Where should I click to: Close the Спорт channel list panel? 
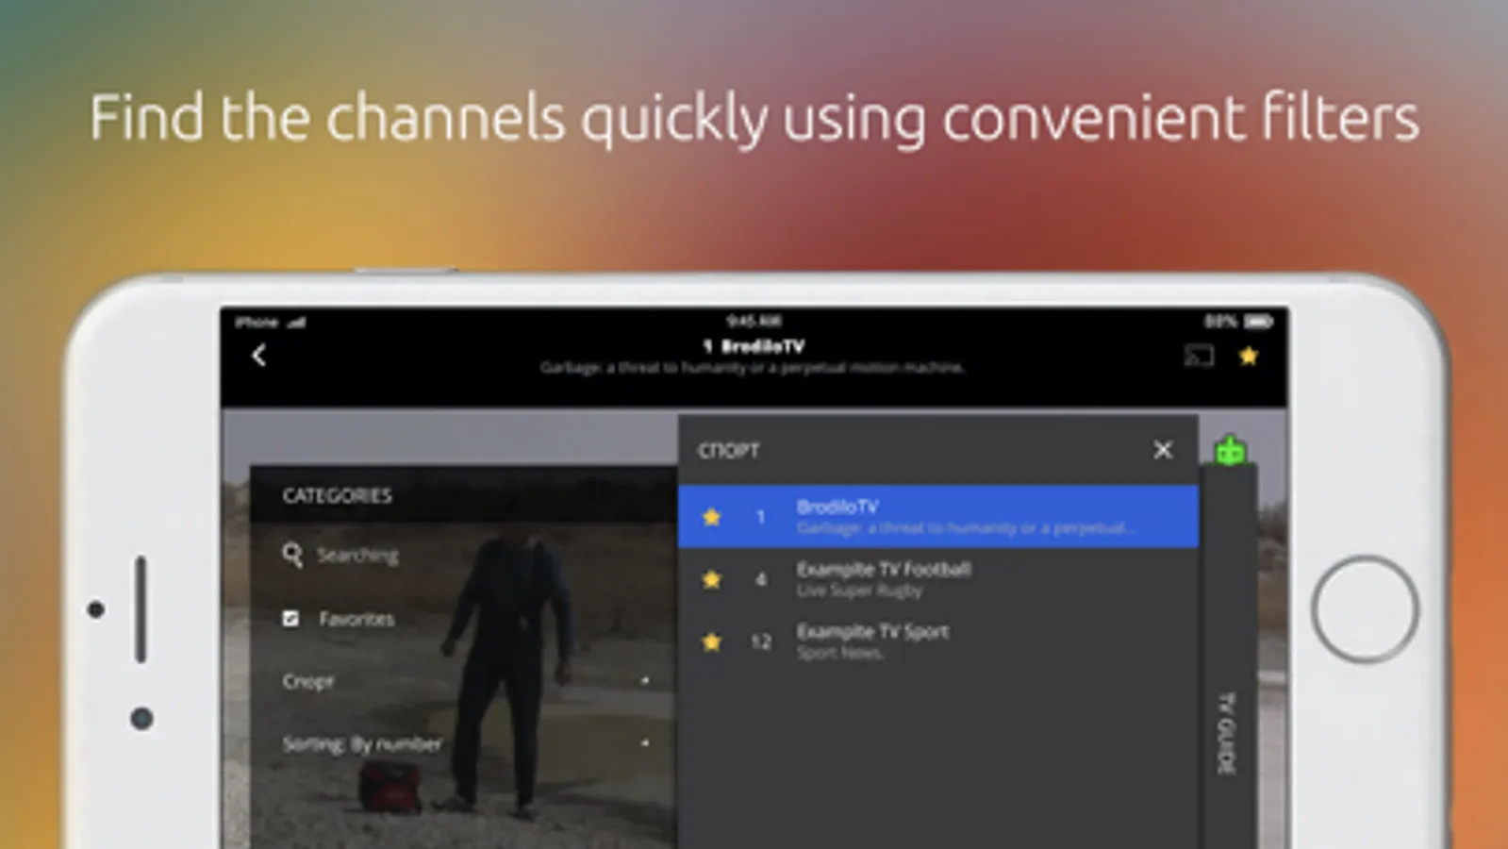1163,450
